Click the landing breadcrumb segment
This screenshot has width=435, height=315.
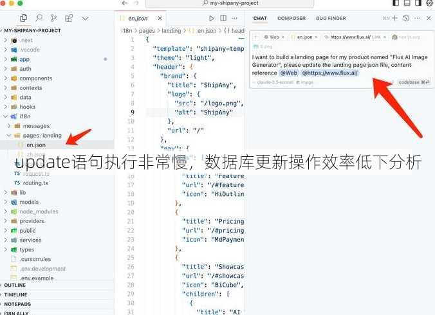[171, 30]
